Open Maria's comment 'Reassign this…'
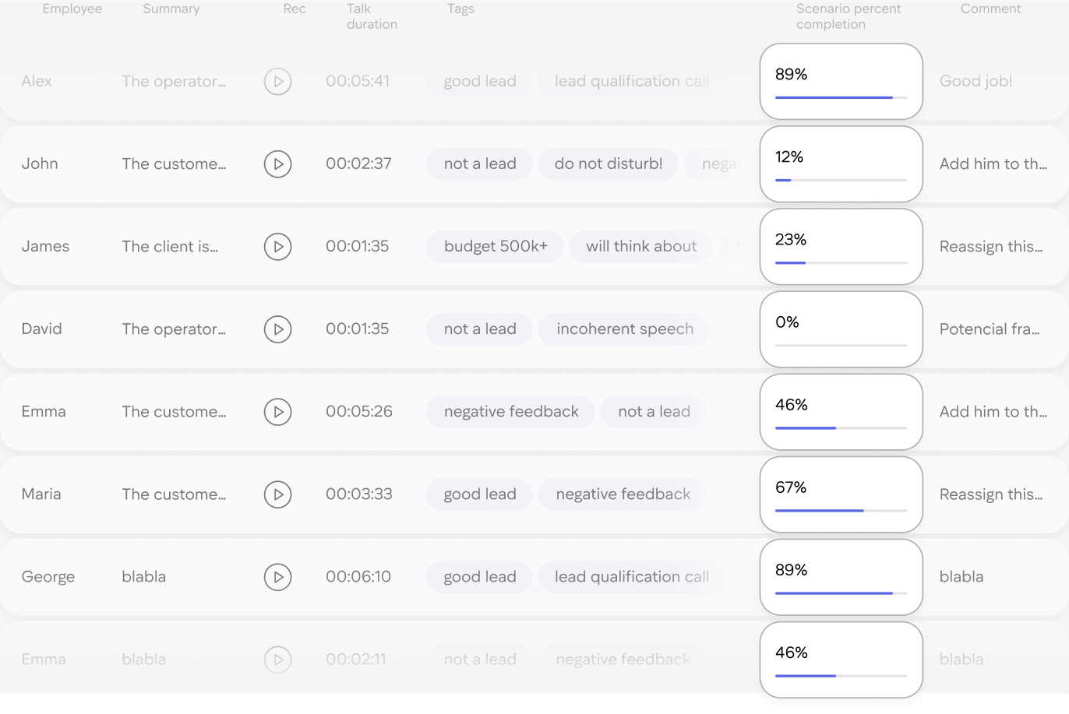Screen dimensions: 1069x714 tap(991, 494)
